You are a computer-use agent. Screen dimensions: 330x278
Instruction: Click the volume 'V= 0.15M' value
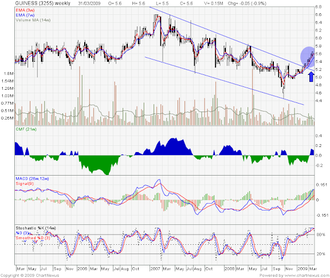coord(213,3)
